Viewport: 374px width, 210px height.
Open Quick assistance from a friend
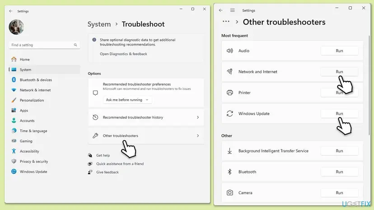120,164
